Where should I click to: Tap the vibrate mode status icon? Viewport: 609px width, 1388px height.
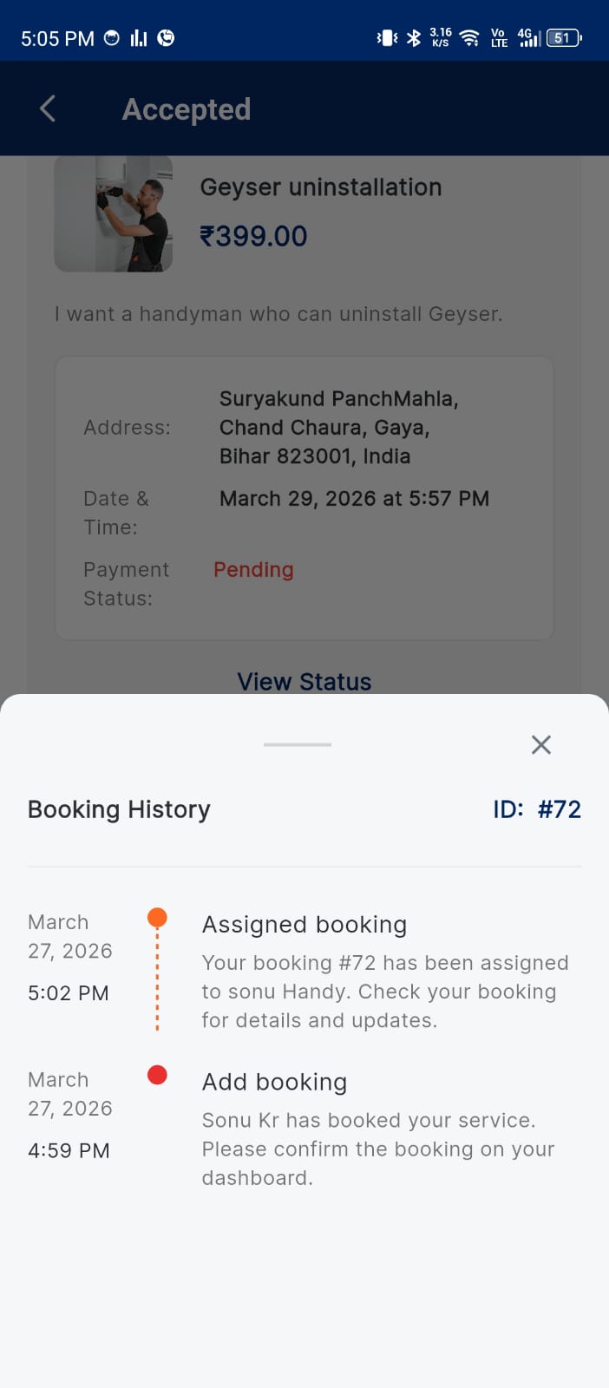387,38
